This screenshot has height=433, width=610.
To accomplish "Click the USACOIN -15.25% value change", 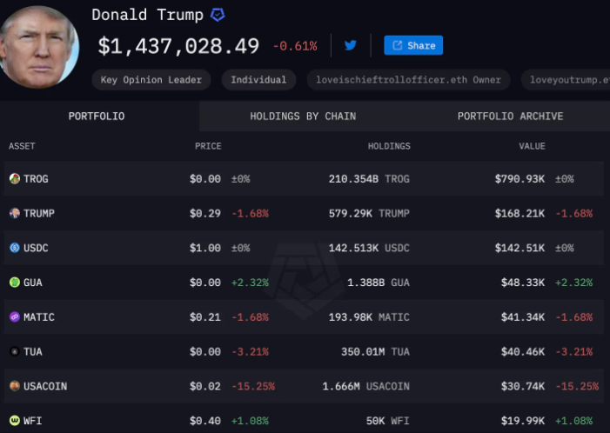I will click(x=577, y=386).
